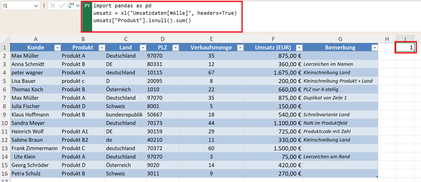The height and width of the screenshot is (182, 421).
Task: Expand the Python output type dropdown arrow
Action: (77, 6)
